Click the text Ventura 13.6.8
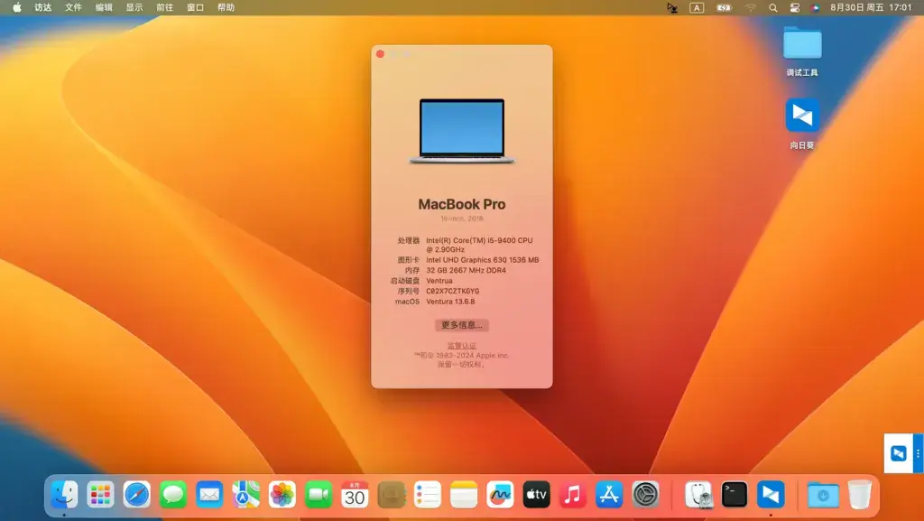Image resolution: width=924 pixels, height=521 pixels. pos(450,302)
